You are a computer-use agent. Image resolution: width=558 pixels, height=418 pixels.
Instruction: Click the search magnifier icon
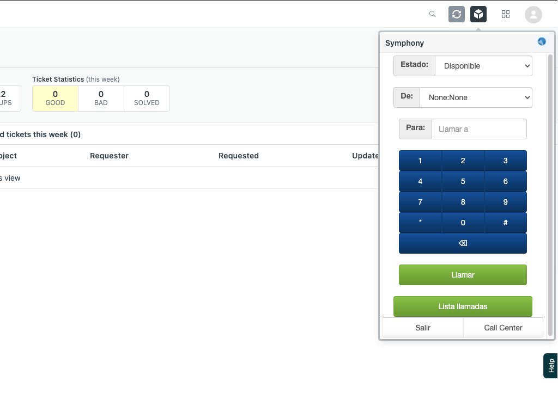point(433,14)
